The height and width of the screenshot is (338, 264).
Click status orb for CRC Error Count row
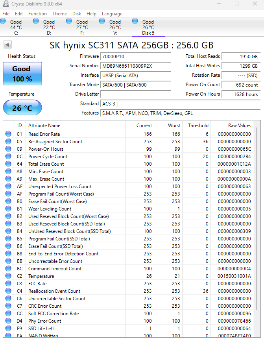coord(8,306)
